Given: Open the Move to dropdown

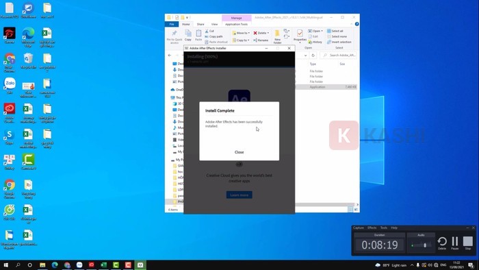Looking at the screenshot, I should (241, 33).
